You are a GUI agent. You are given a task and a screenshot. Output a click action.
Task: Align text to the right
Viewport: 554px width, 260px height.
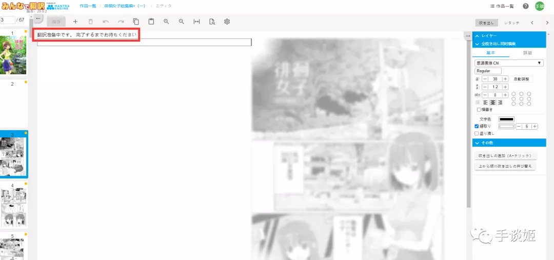[499, 103]
